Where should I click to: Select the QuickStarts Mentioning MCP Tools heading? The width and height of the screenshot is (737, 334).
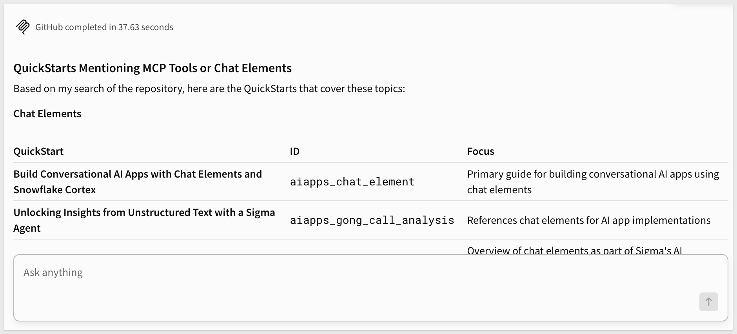pyautogui.click(x=152, y=68)
